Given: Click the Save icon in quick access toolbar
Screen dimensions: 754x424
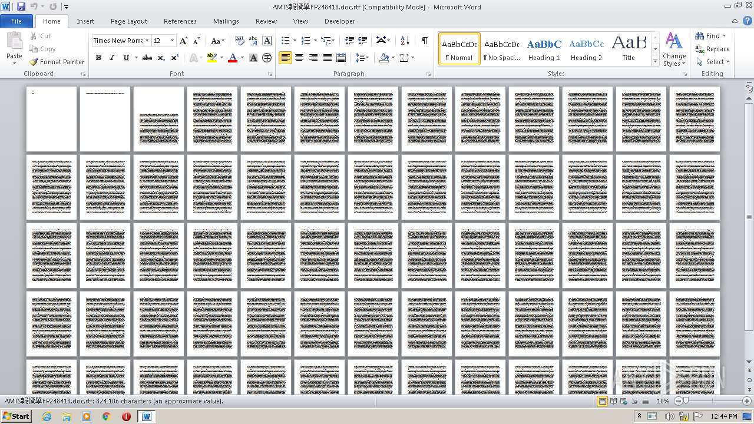Looking at the screenshot, I should [21, 6].
